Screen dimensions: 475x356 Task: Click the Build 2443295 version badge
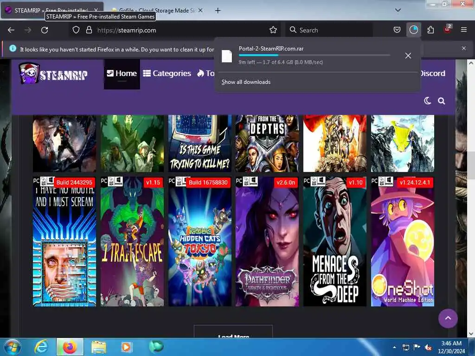(74, 183)
